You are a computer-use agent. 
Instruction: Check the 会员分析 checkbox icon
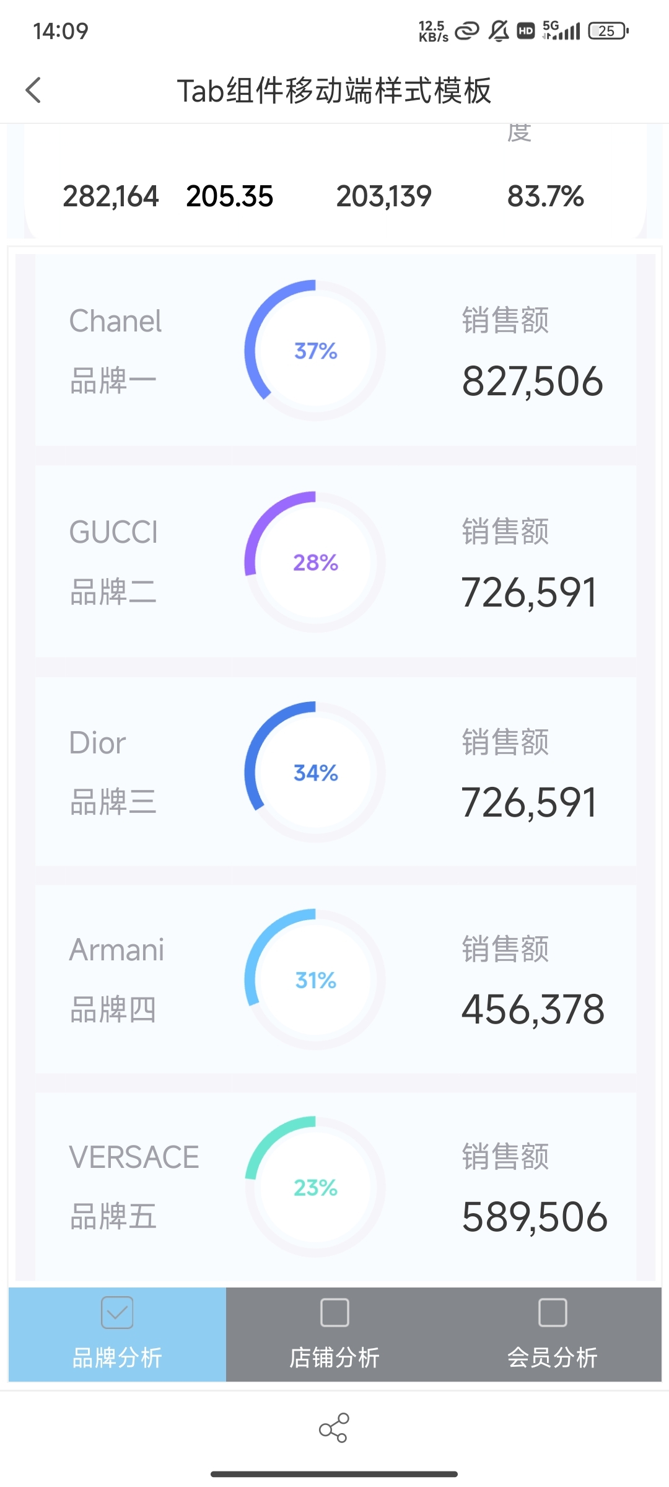(x=553, y=1312)
